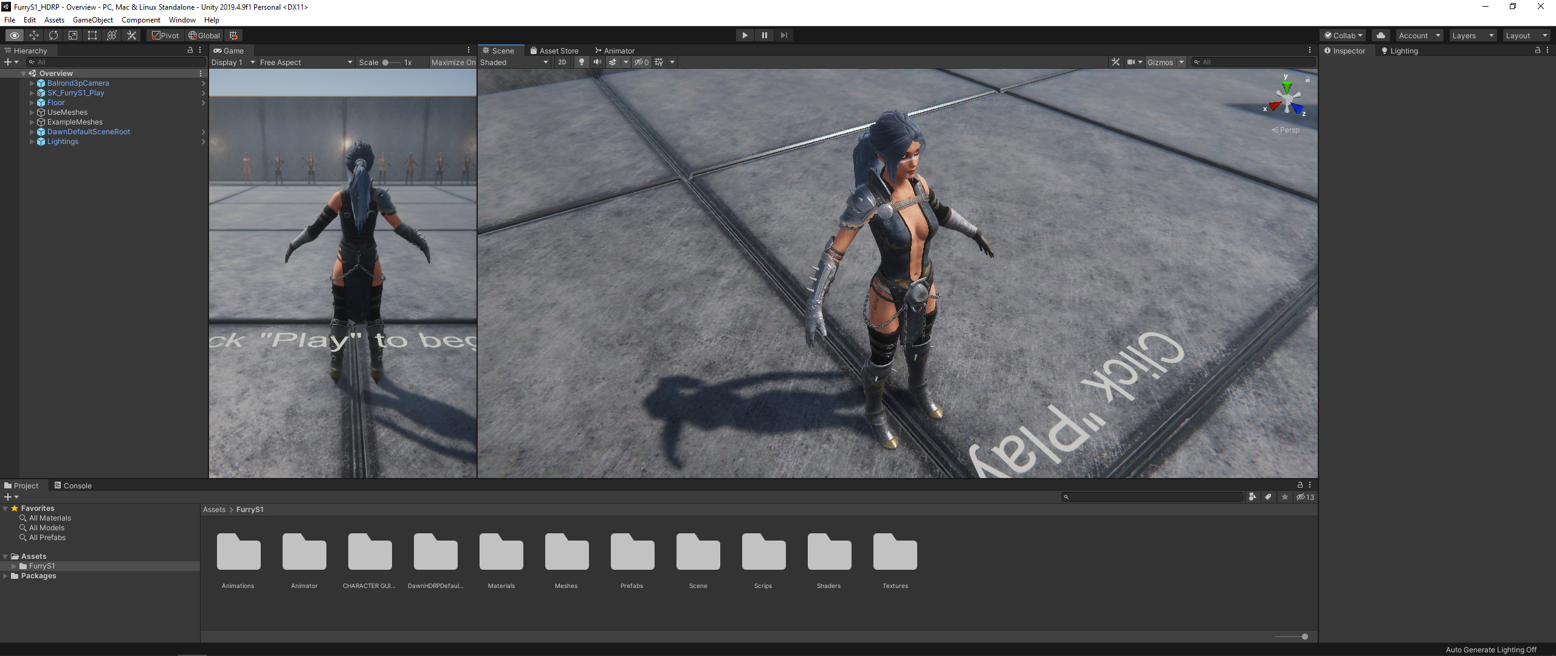Select the Scale tool
The width and height of the screenshot is (1556, 656).
73,35
